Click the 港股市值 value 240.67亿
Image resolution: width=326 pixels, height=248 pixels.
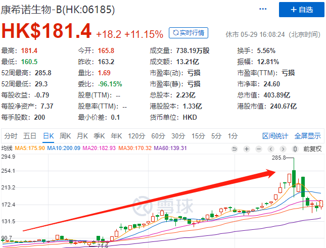284,107
